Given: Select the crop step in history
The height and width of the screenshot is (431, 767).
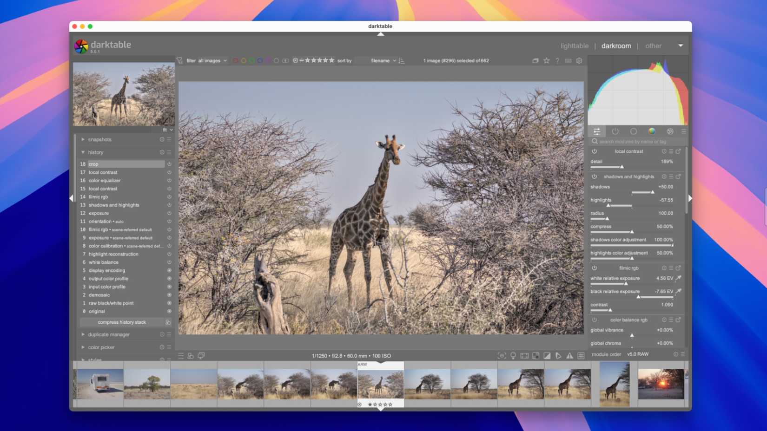Looking at the screenshot, I should coord(121,163).
